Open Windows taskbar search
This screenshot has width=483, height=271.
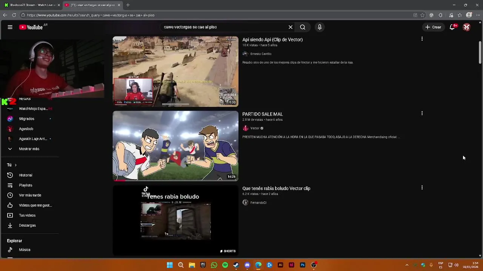pyautogui.click(x=181, y=265)
